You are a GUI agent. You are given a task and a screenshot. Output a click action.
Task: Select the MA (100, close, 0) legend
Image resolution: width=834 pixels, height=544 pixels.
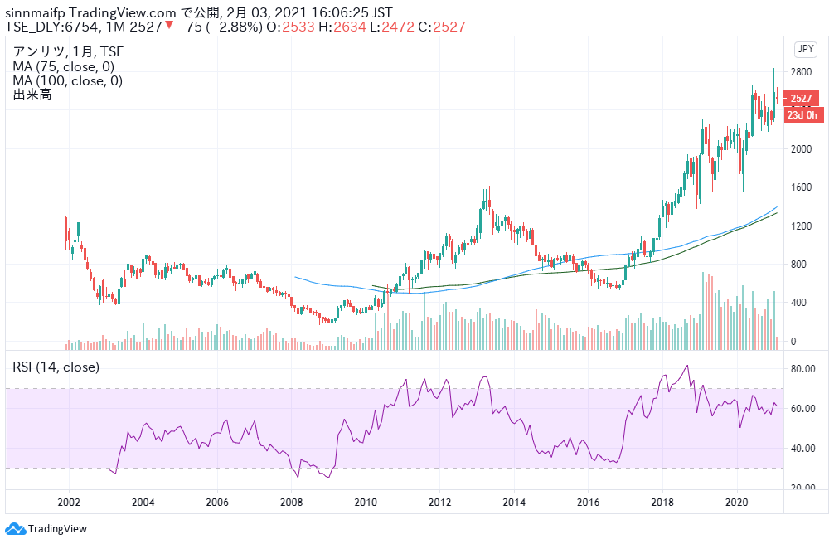67,81
